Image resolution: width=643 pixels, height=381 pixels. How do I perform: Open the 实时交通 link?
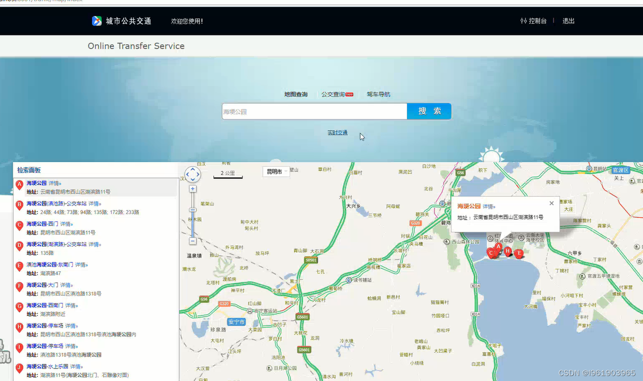click(x=337, y=132)
